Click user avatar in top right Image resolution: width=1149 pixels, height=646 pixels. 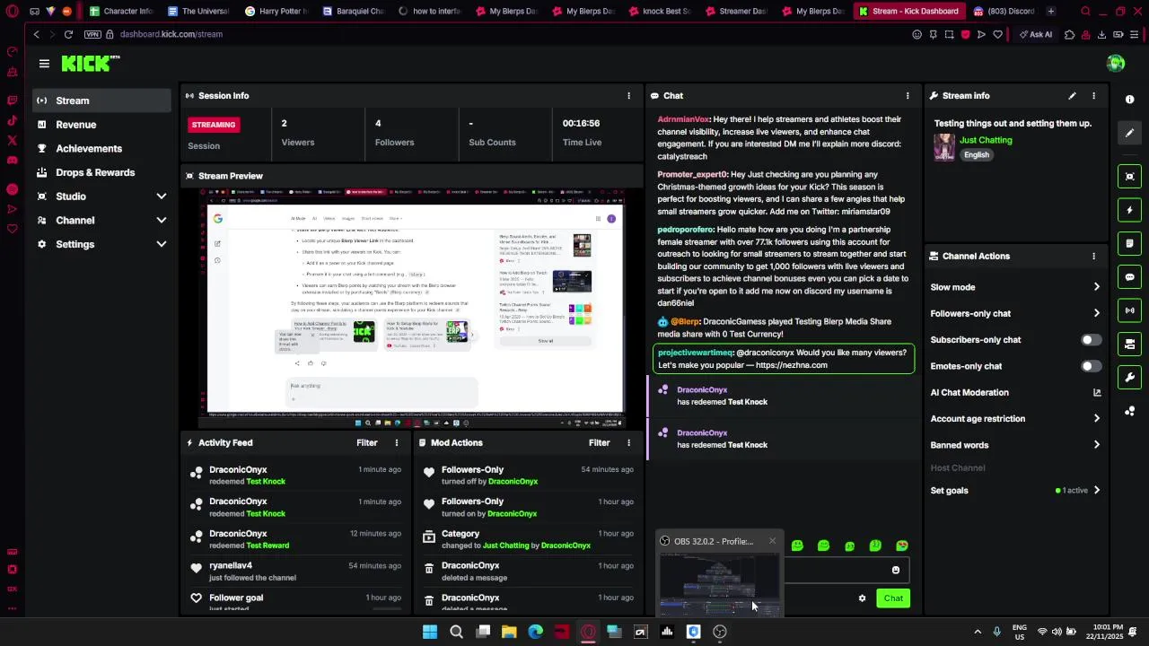1116,63
